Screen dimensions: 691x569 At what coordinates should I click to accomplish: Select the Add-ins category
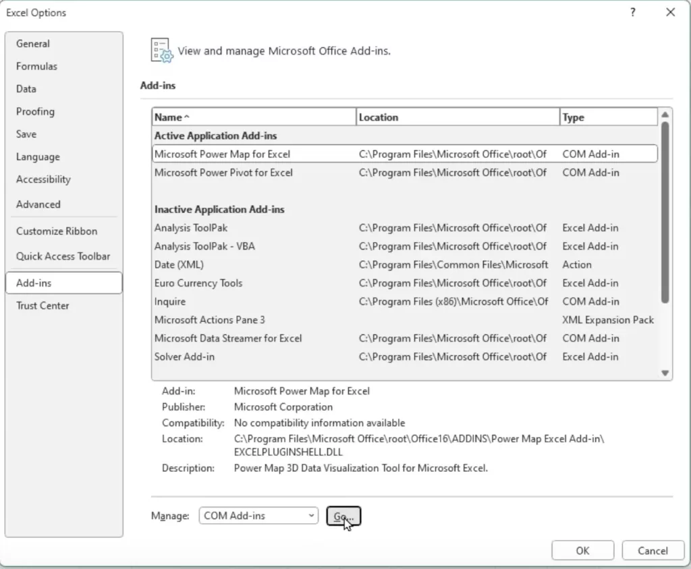click(x=64, y=282)
